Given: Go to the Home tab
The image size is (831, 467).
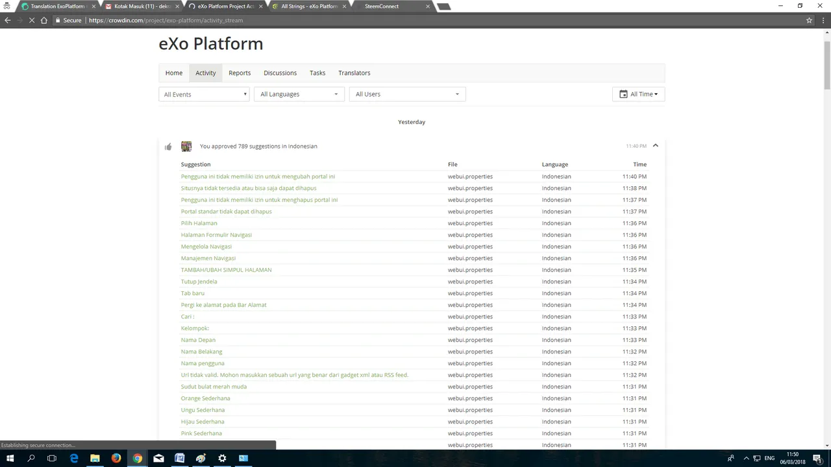Looking at the screenshot, I should coord(173,73).
